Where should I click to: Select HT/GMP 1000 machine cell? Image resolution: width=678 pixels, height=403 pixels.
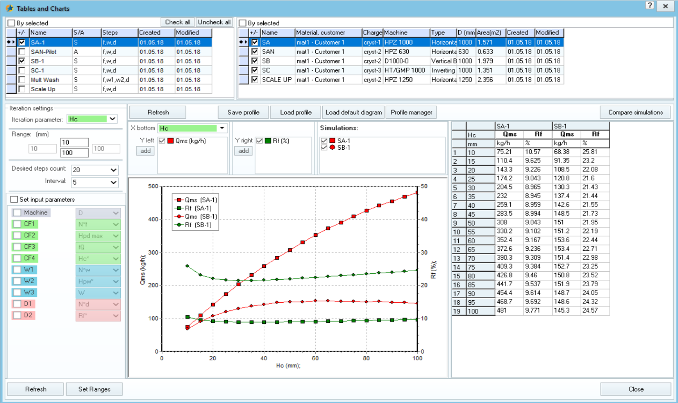(406, 70)
